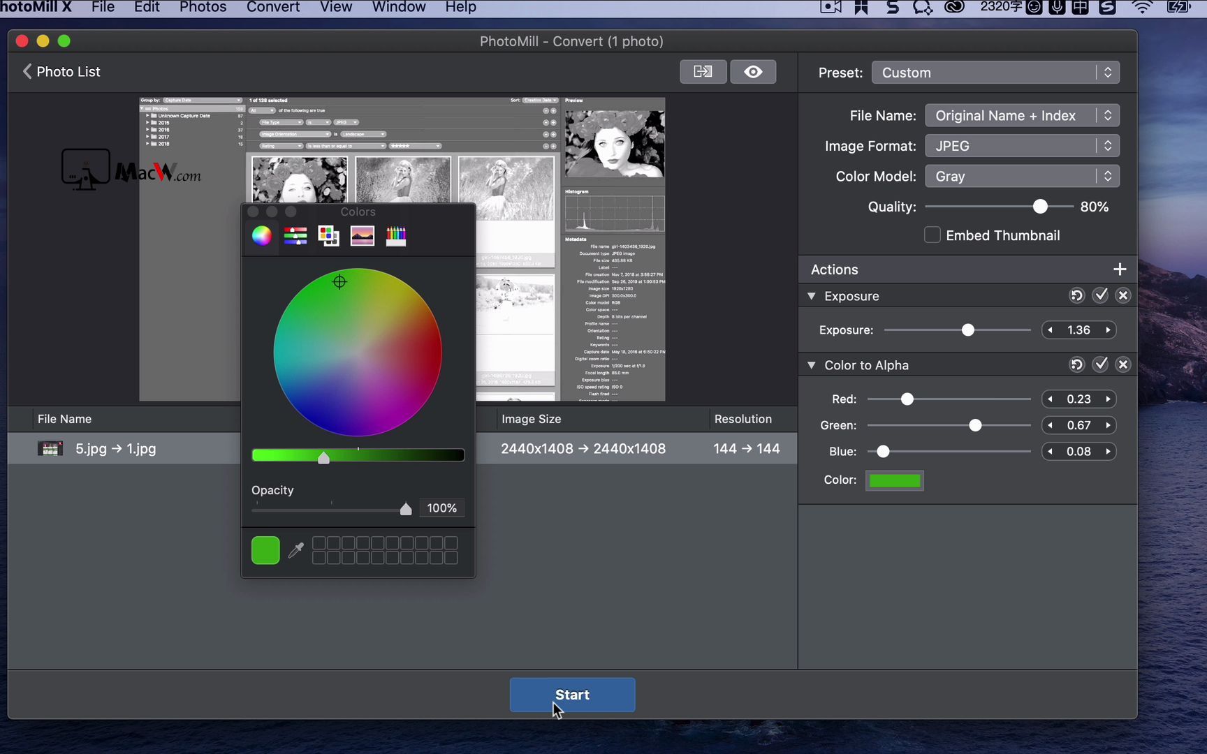Reset the Exposure action settings
Image resolution: width=1207 pixels, height=754 pixels.
[1076, 295]
